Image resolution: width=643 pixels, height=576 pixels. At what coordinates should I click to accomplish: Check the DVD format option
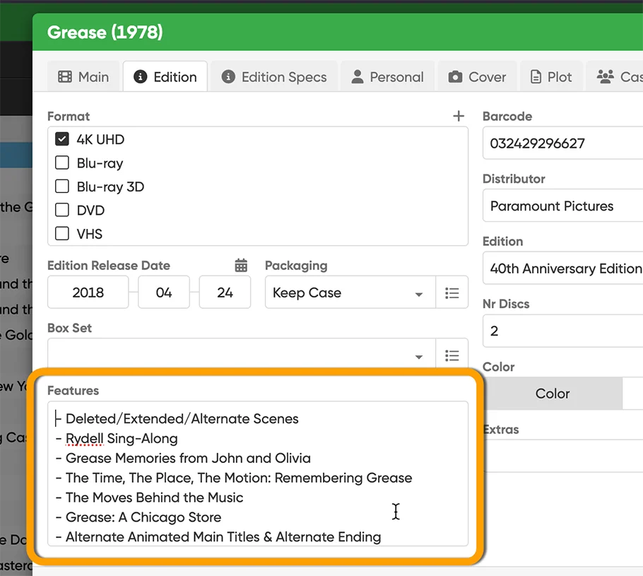tap(62, 210)
